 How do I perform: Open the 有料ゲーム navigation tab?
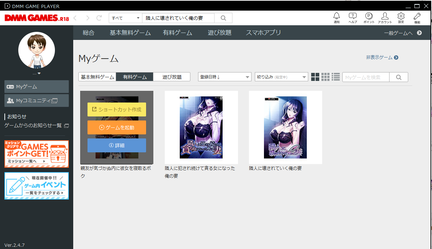[178, 33]
